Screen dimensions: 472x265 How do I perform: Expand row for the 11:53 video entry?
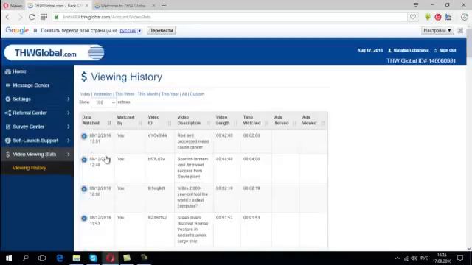click(84, 219)
